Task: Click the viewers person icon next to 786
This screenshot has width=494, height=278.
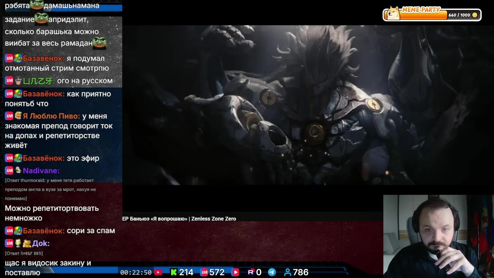Action: [288, 272]
